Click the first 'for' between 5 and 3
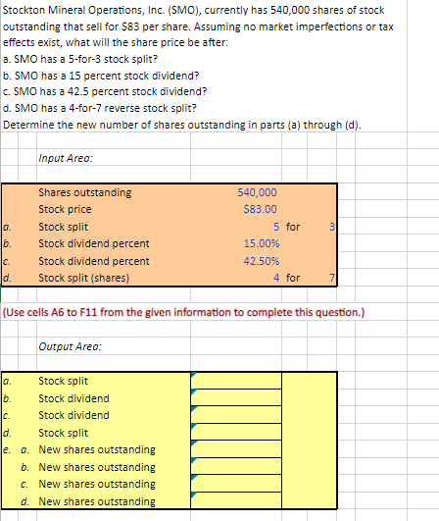 coord(293,227)
